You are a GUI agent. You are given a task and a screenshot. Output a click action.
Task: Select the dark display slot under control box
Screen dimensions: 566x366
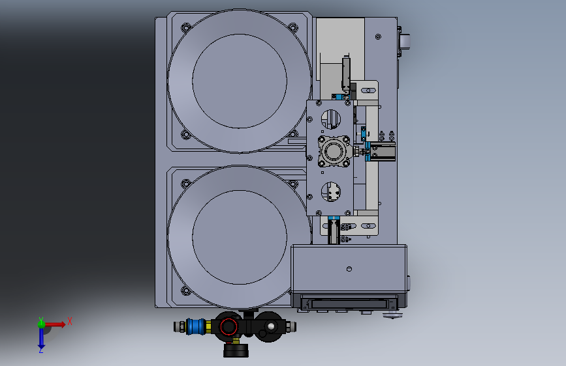tap(349, 303)
